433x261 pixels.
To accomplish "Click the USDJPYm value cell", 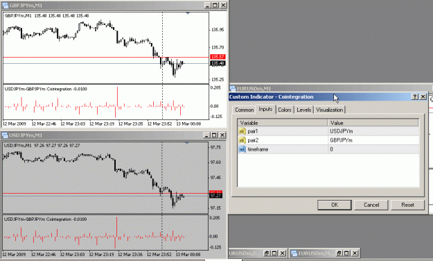I will click(x=373, y=131).
